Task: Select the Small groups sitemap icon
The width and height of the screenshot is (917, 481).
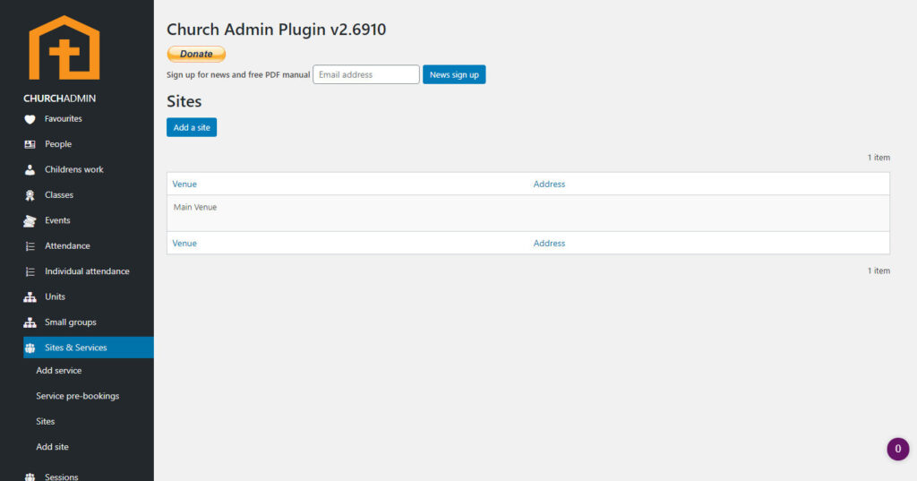Action: (x=30, y=322)
